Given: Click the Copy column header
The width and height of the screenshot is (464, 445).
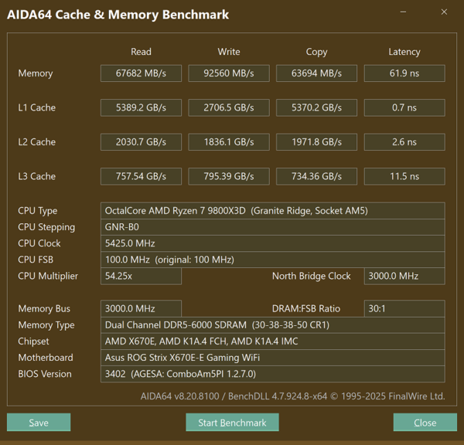Looking at the screenshot, I should pos(316,52).
